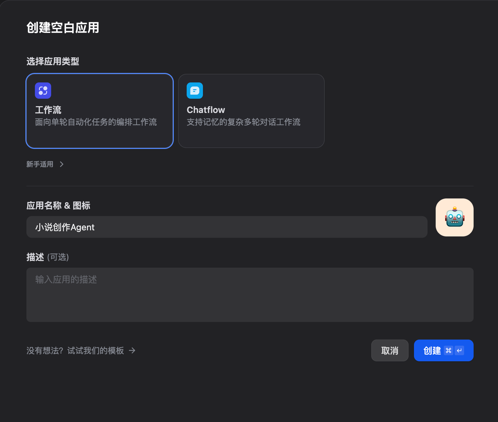Open the robot emoji app icon picker
Image resolution: width=498 pixels, height=422 pixels.
pos(454,217)
